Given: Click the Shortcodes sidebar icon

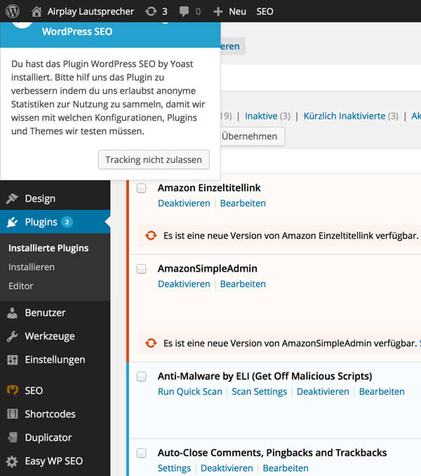Looking at the screenshot, I should (x=13, y=414).
